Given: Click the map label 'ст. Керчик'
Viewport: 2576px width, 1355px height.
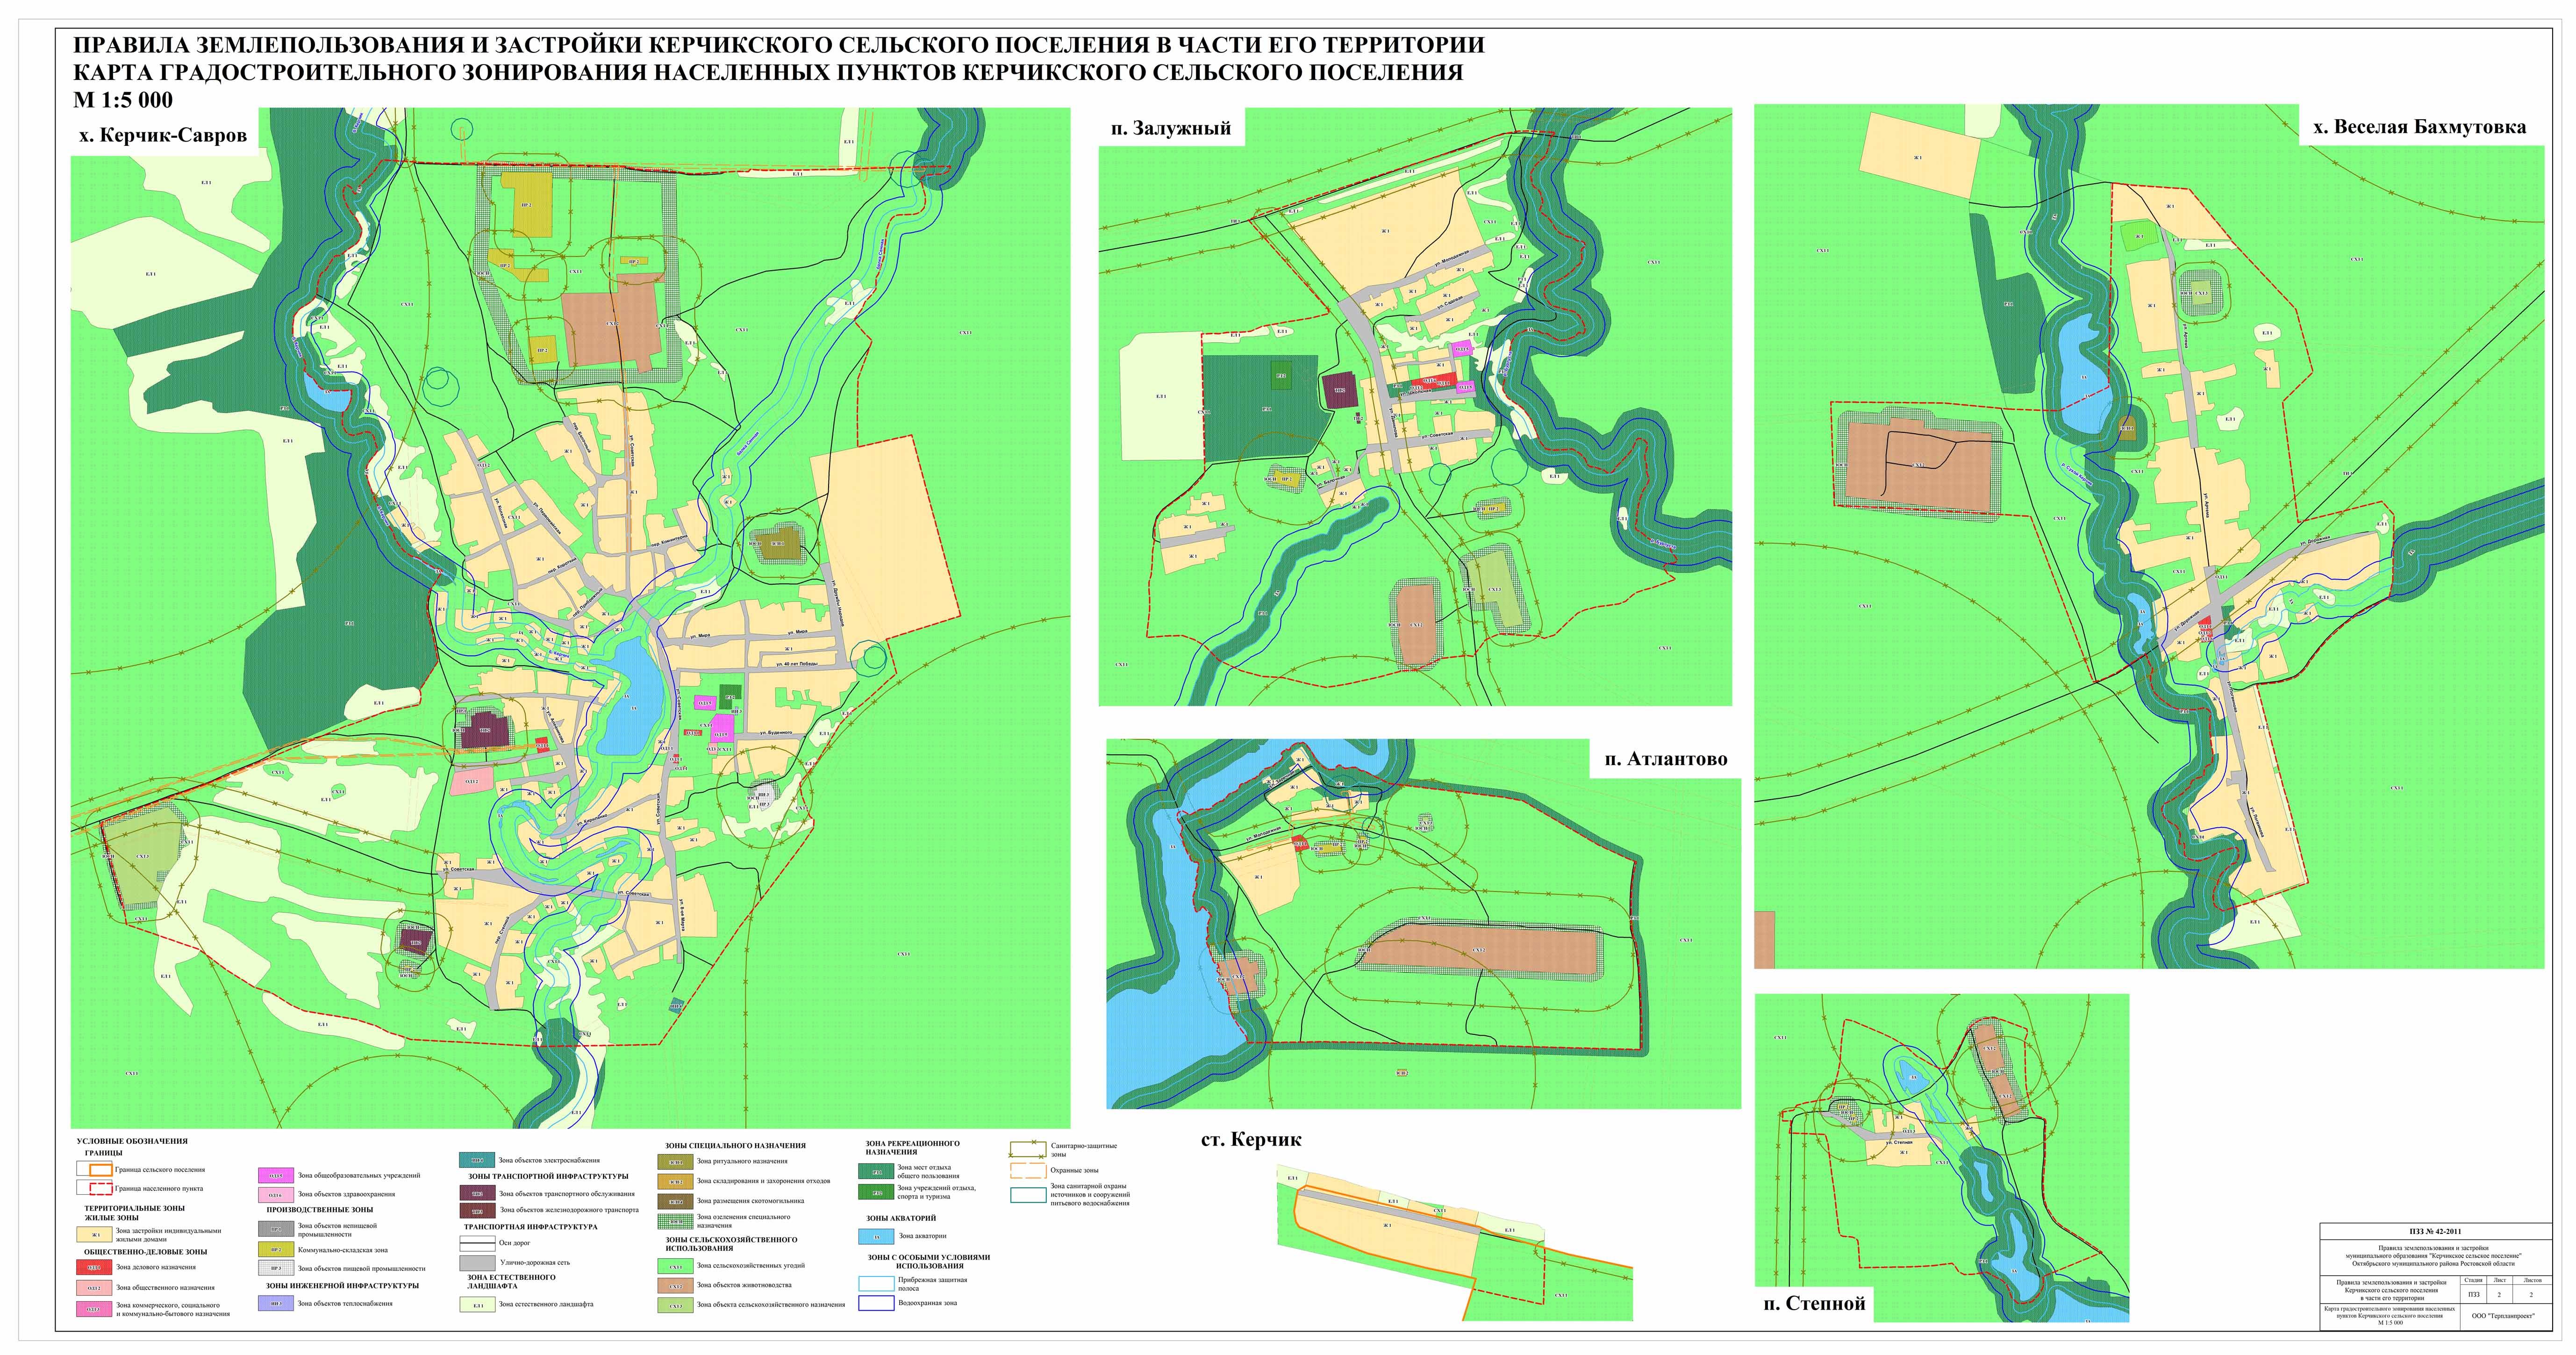Looking at the screenshot, I should point(1251,1140).
